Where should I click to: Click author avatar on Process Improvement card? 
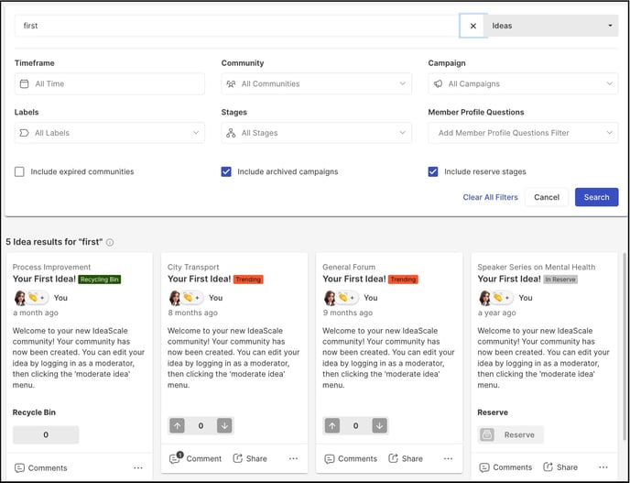pyautogui.click(x=20, y=298)
